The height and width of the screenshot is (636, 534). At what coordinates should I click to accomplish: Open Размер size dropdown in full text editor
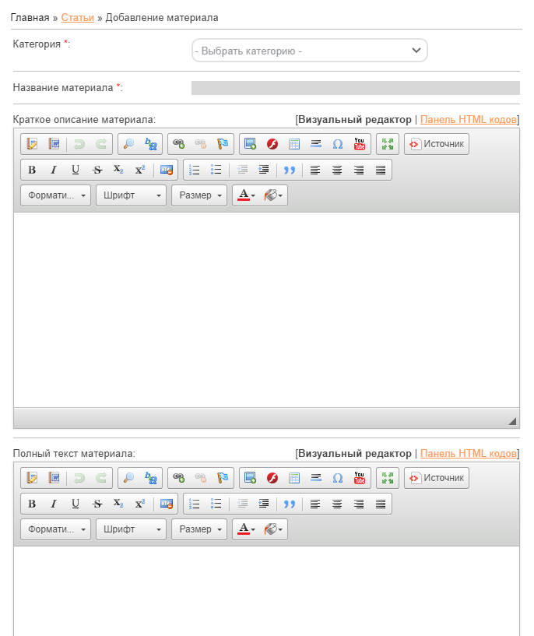[199, 529]
